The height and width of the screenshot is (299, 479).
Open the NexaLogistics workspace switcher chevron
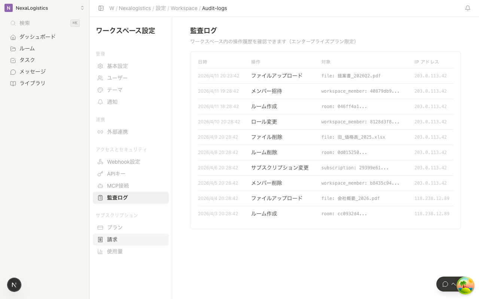point(82,8)
